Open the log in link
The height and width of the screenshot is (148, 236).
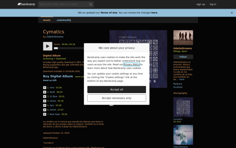(213, 4)
